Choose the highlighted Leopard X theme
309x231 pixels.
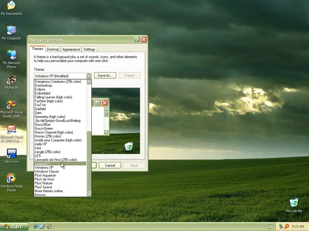tap(60, 164)
